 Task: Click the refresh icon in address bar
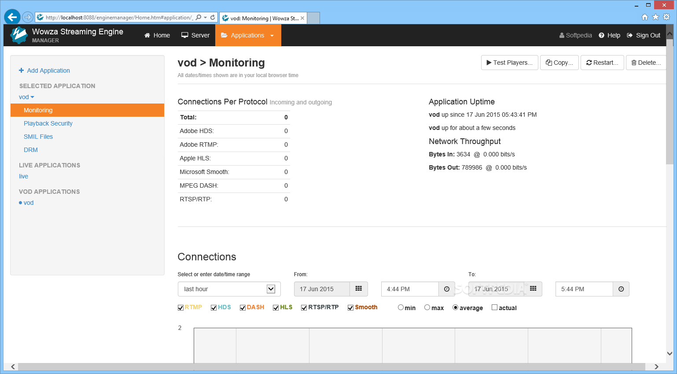tap(213, 18)
